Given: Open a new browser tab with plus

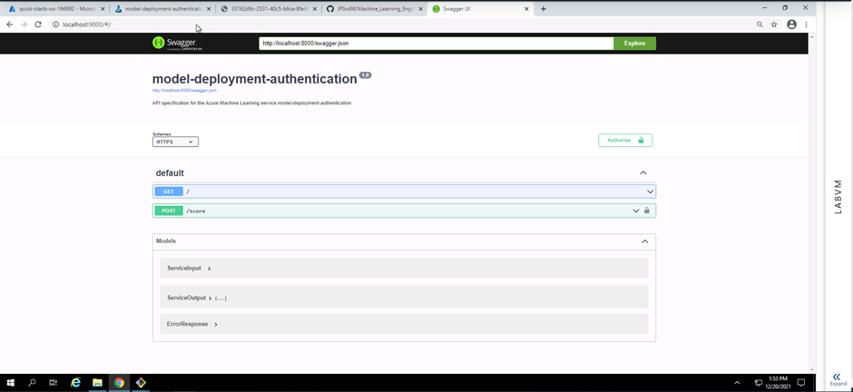Looking at the screenshot, I should (543, 9).
